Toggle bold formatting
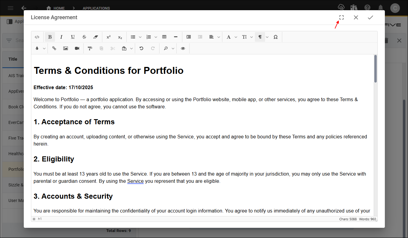408x238 pixels. click(x=50, y=37)
